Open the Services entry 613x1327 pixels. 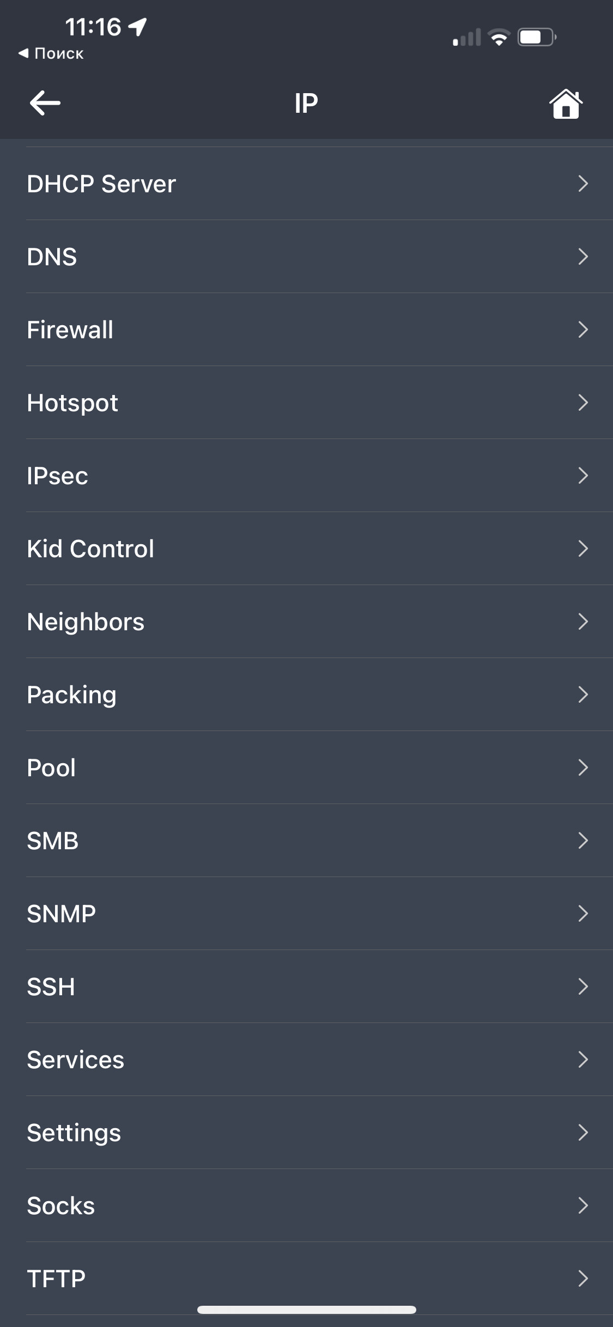tap(306, 1060)
